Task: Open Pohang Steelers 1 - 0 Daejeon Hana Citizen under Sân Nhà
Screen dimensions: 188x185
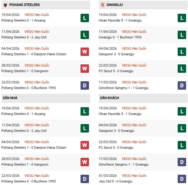Action: click(34, 147)
